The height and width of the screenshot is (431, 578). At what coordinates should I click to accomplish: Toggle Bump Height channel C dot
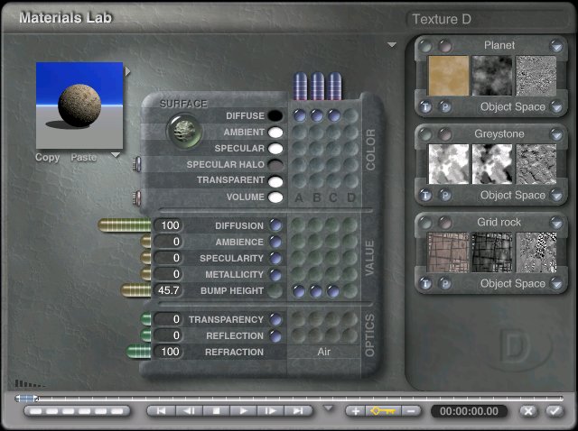pyautogui.click(x=333, y=291)
